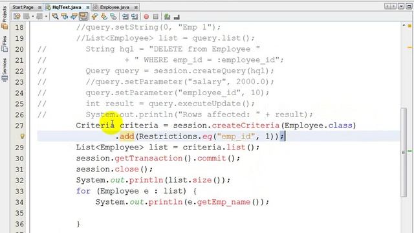Toggle Highlight Search in the editor toolbar
Viewport: 414px width, 233px height.
point(83,17)
